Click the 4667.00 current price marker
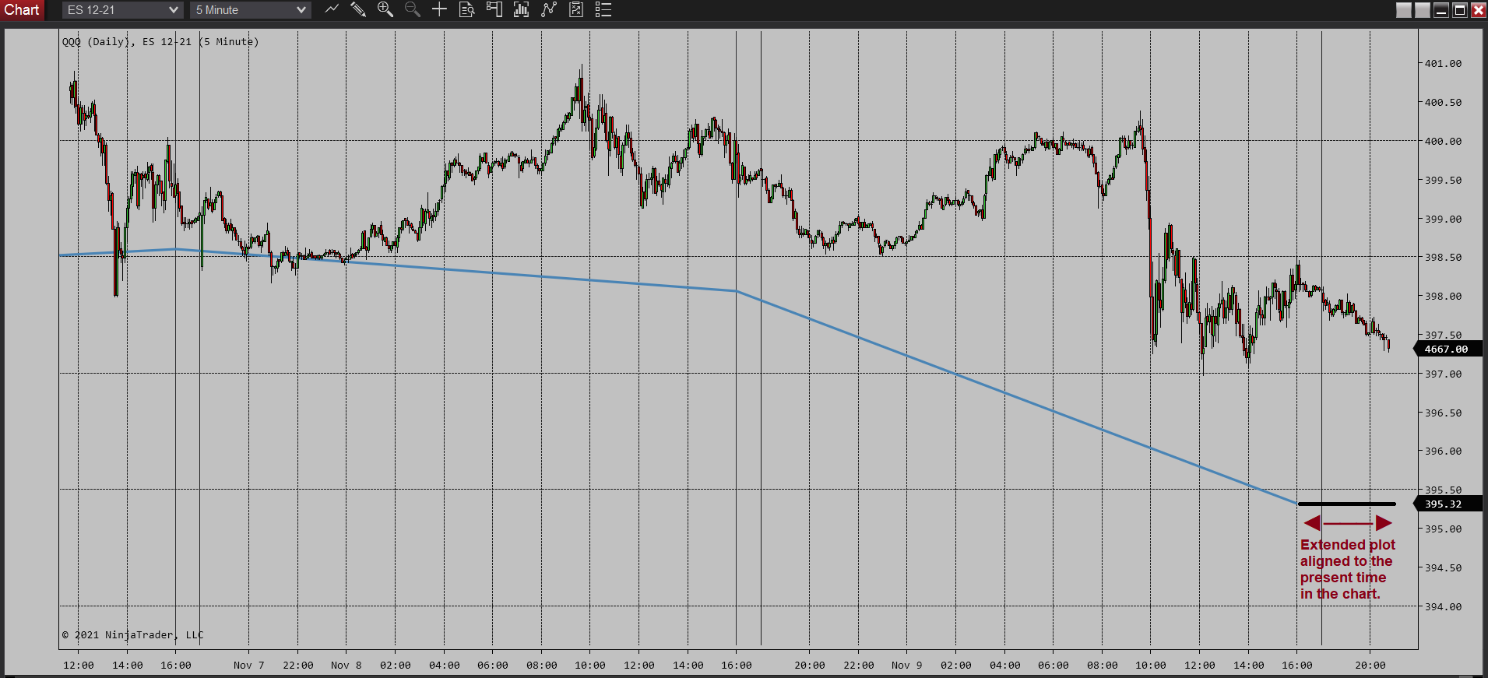Image resolution: width=1488 pixels, height=678 pixels. point(1447,350)
